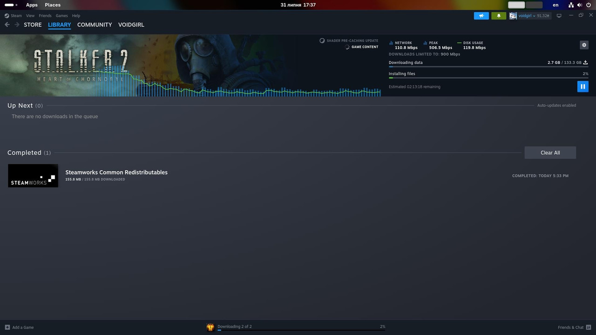
Task: Switch to the second workspace indicator
Action: click(534, 5)
